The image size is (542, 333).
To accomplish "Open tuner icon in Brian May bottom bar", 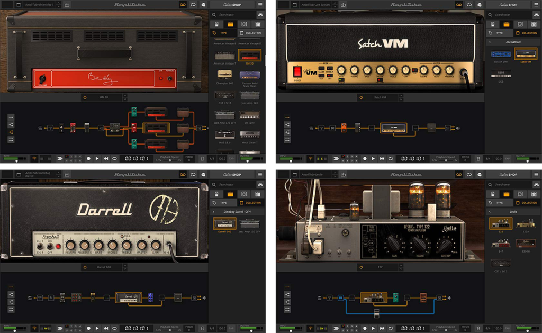I will coord(34,159).
